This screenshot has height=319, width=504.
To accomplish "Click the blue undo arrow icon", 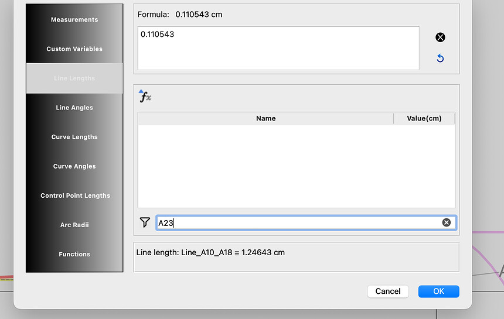I will tap(440, 58).
